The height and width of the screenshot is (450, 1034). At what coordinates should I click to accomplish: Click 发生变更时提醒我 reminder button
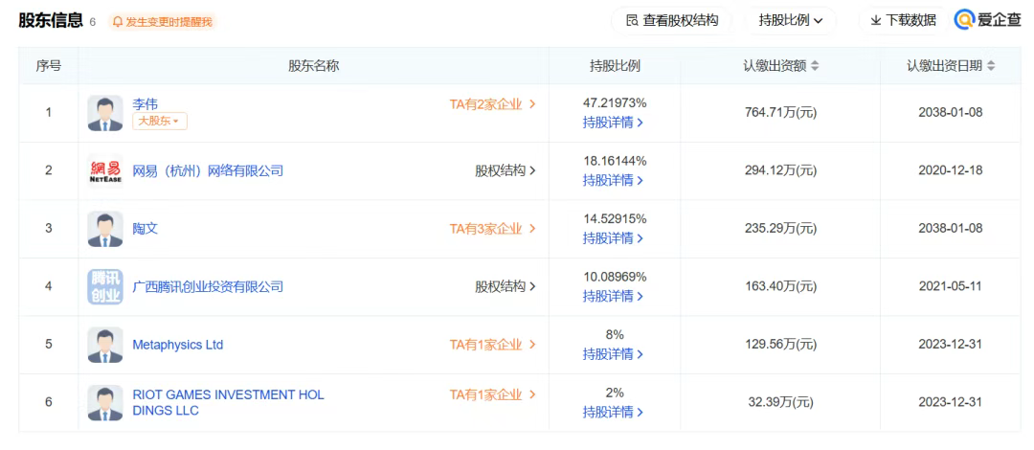[x=162, y=22]
